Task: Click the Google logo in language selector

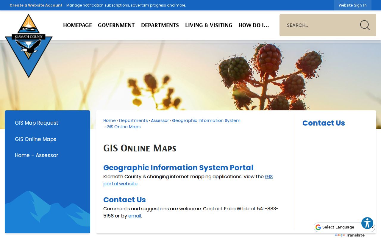Action: pyautogui.click(x=318, y=227)
